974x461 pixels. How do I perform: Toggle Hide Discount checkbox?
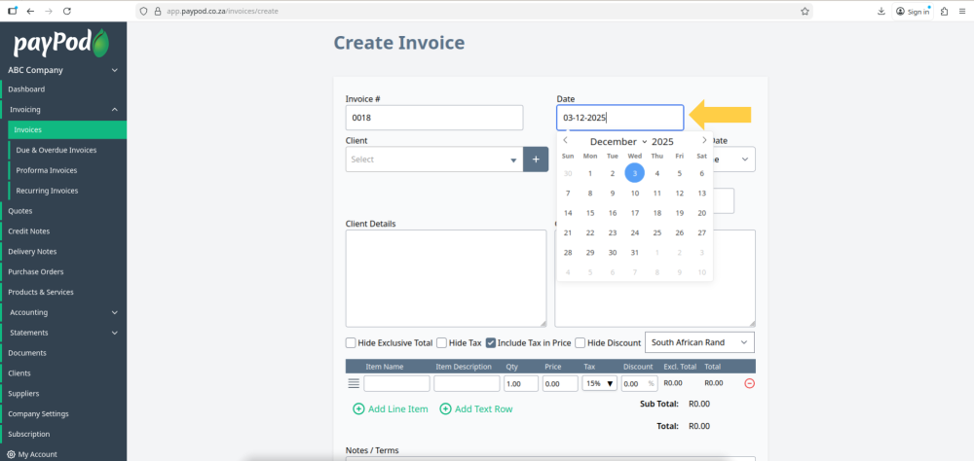[581, 342]
